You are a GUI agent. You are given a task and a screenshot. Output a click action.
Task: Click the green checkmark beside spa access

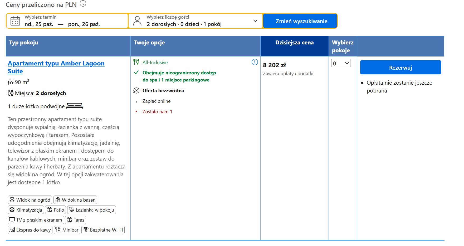point(136,72)
